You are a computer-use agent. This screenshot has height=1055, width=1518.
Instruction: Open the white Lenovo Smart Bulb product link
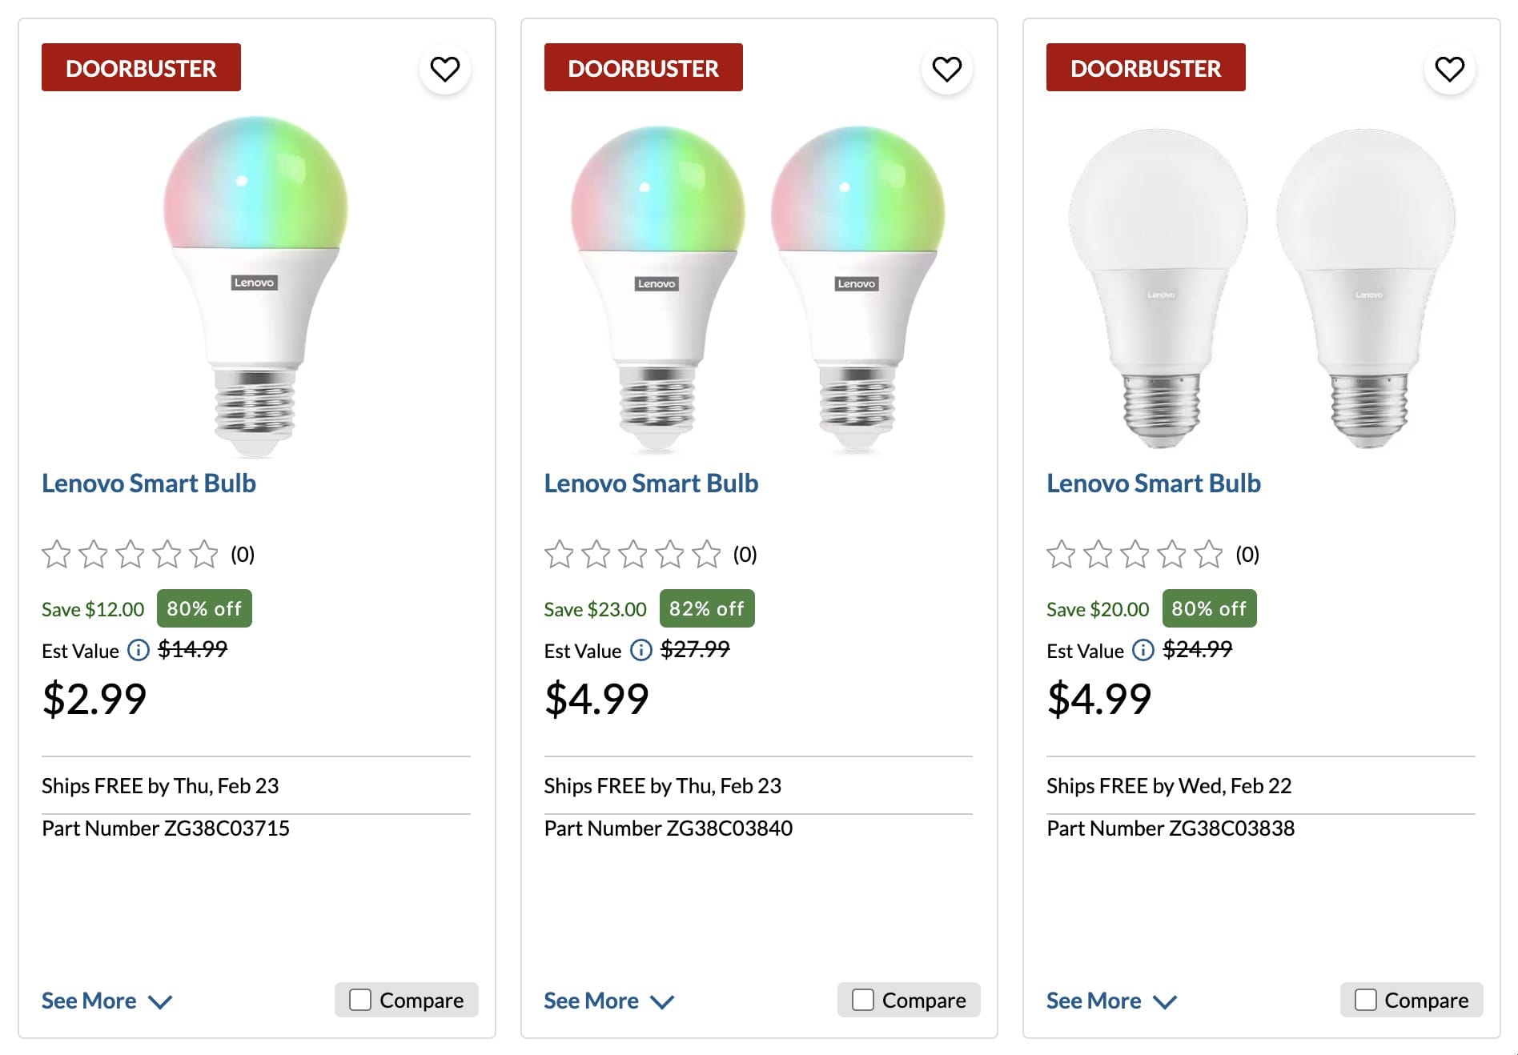(x=1153, y=483)
